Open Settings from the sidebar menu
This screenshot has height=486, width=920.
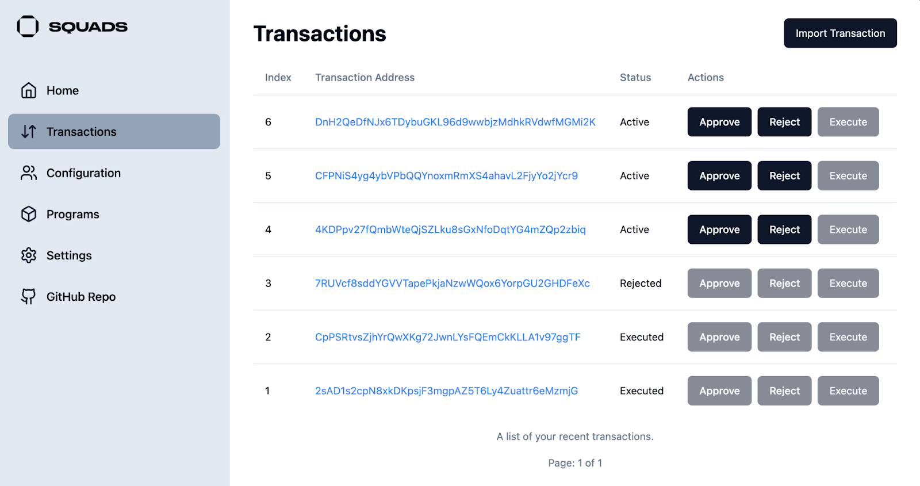[68, 255]
